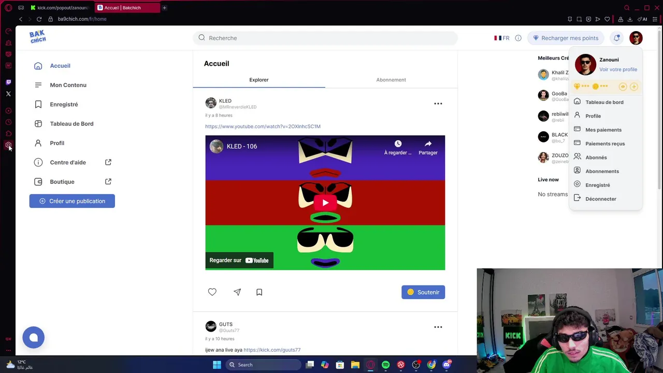663x373 pixels.
Task: Click the page vertical scrollbar
Action: (x=659, y=109)
